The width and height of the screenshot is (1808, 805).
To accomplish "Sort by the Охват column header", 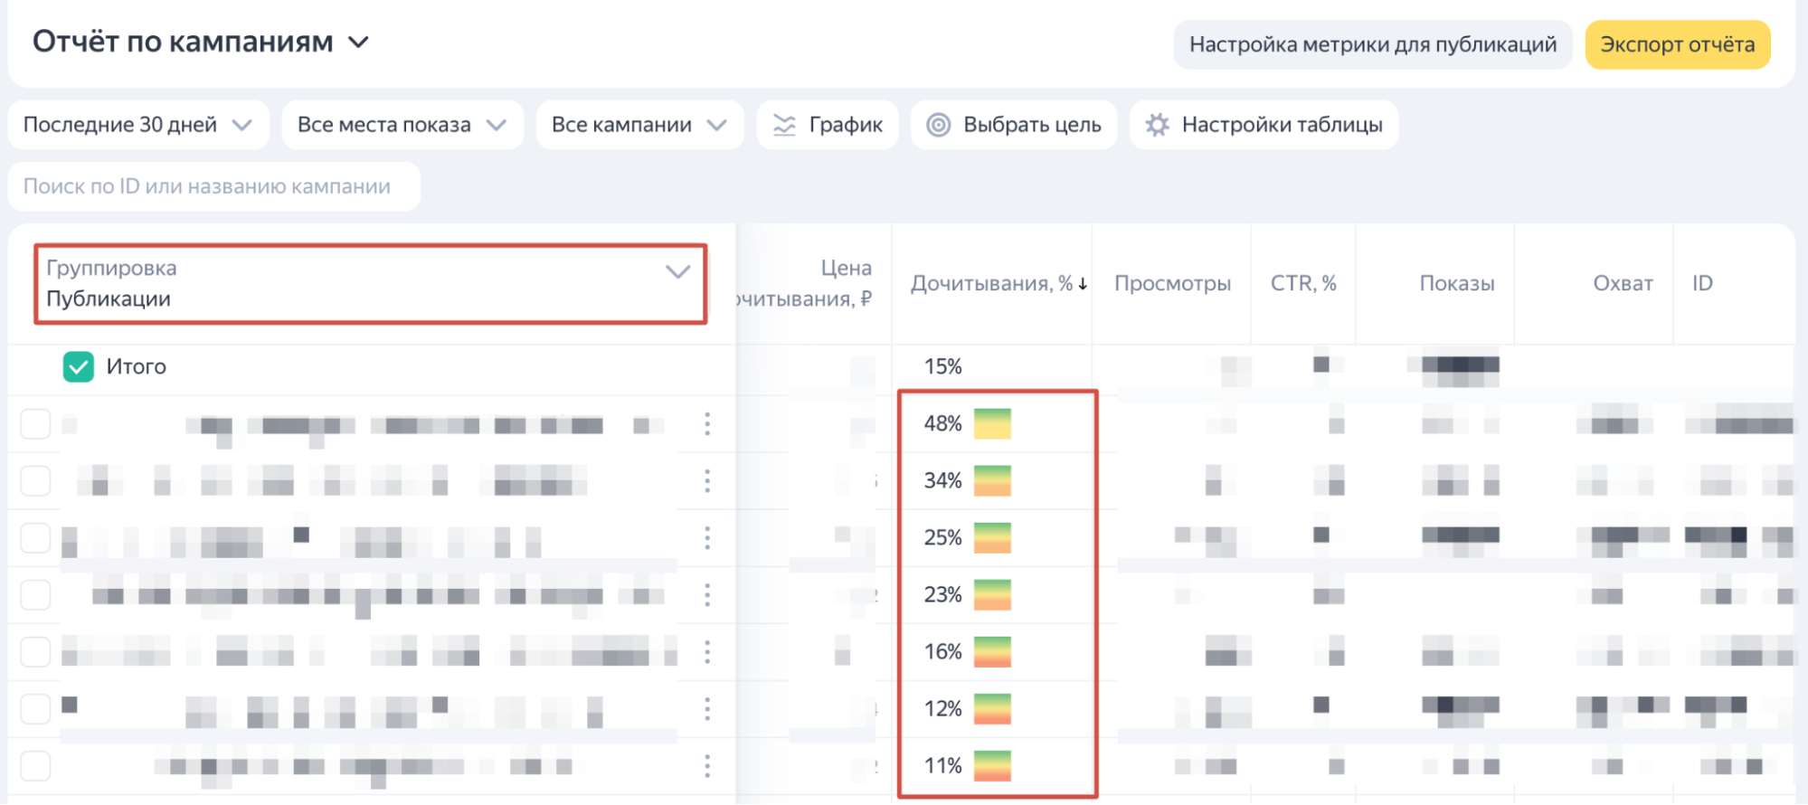I will click(1623, 283).
